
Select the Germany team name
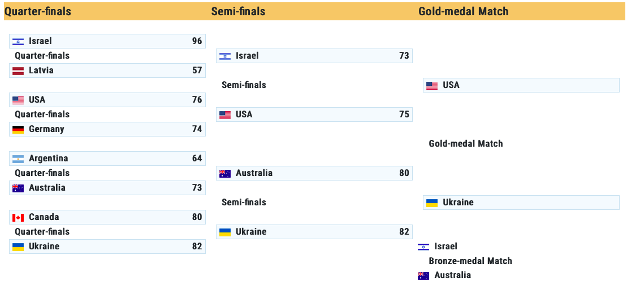click(47, 129)
